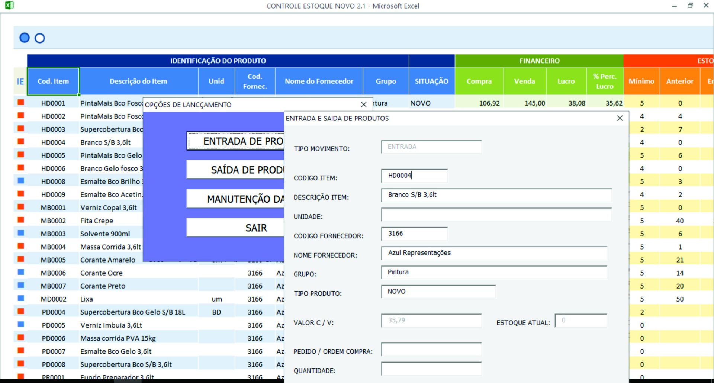This screenshot has height=383, width=714.
Task: Select the Cod. Item column header cell
Action: (53, 81)
